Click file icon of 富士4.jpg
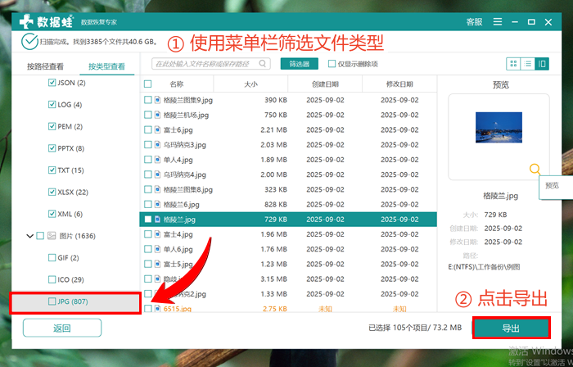 (157, 234)
